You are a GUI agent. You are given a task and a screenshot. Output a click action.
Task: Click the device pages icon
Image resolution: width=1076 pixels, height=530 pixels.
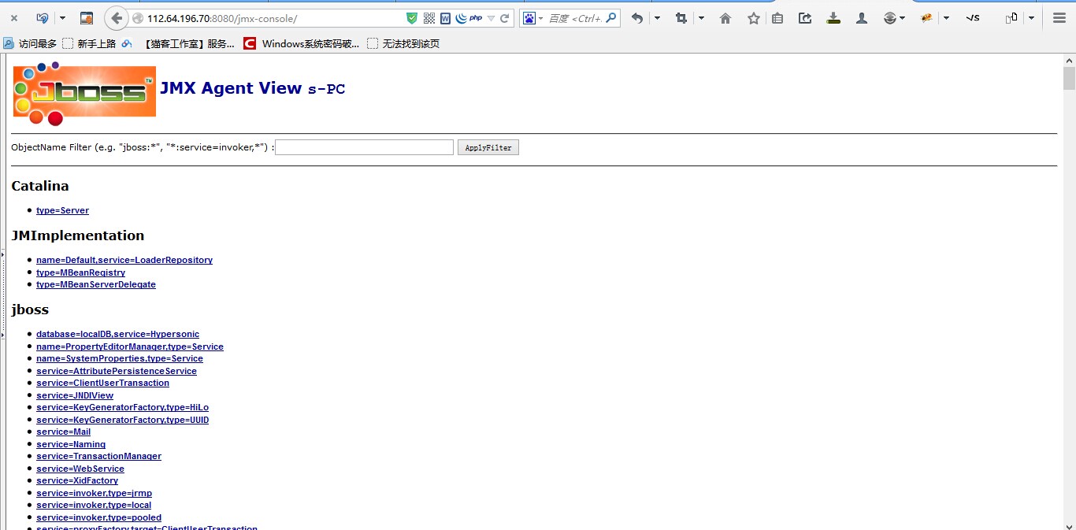click(x=1011, y=18)
